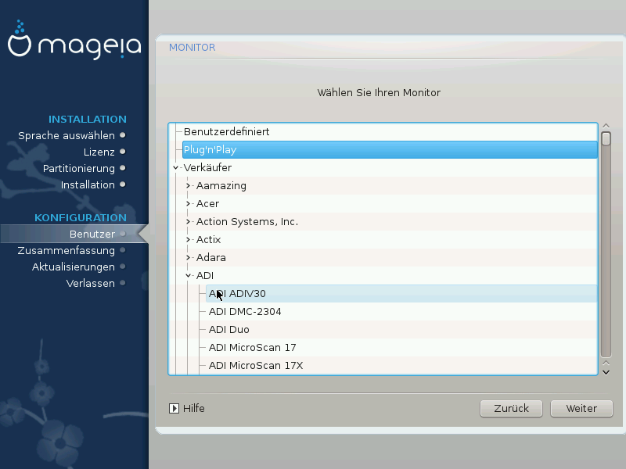Click the Wählen Sie Ihren Monitor text
Screen dimensions: 626x469
[x=379, y=92]
